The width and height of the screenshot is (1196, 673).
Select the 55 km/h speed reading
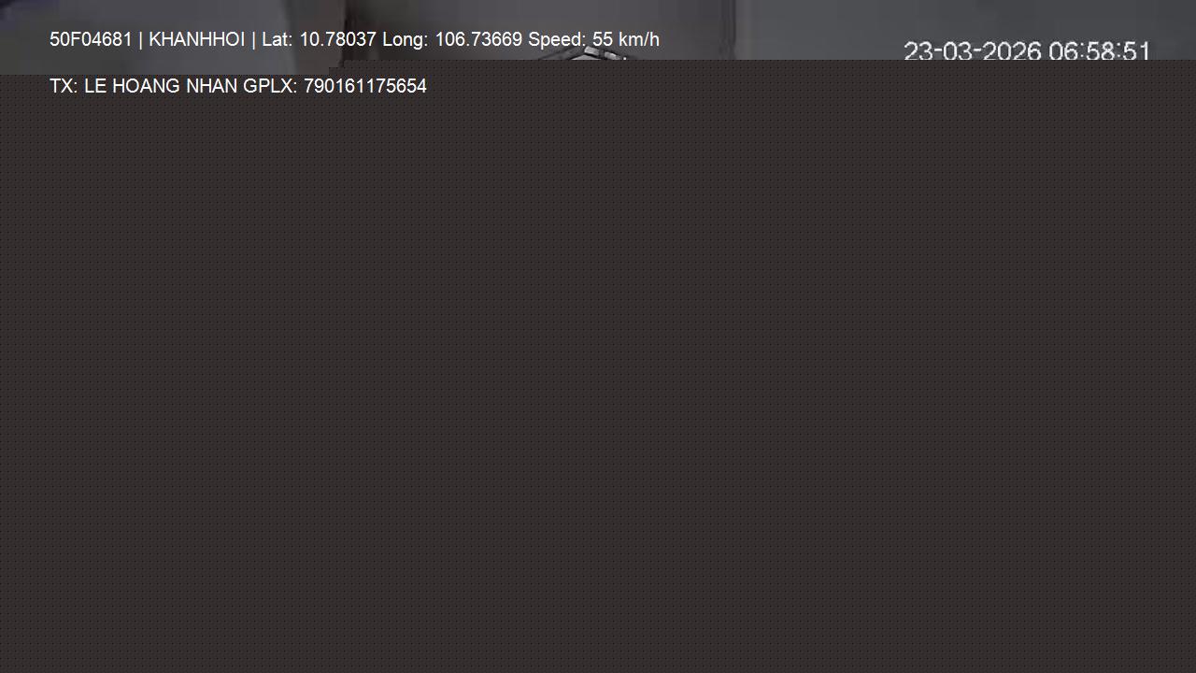point(626,39)
